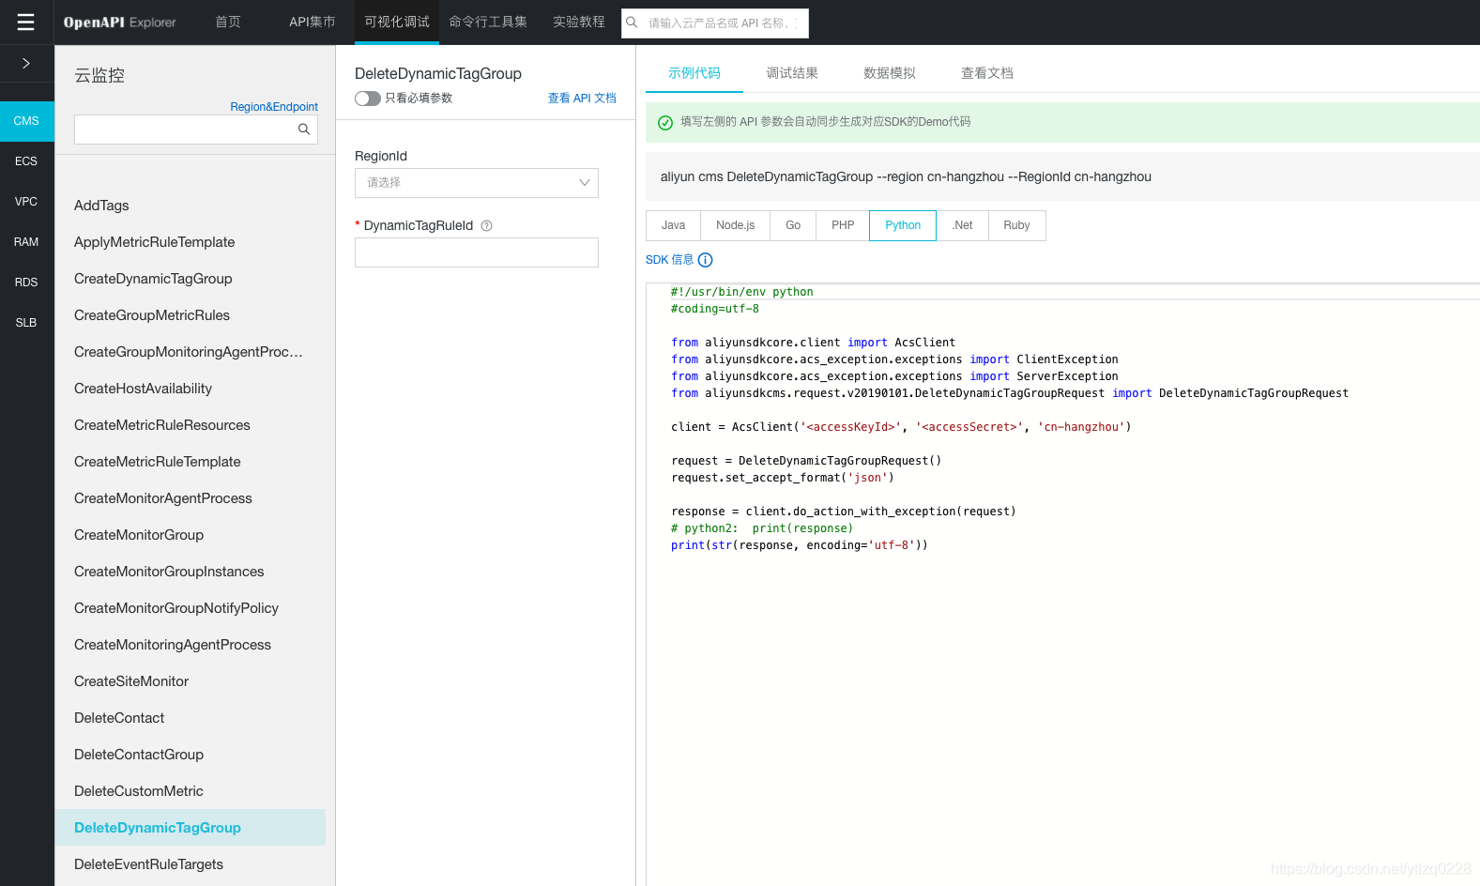Switch to the 查看文档 tab
Screen dimensions: 1480x886
pos(987,73)
